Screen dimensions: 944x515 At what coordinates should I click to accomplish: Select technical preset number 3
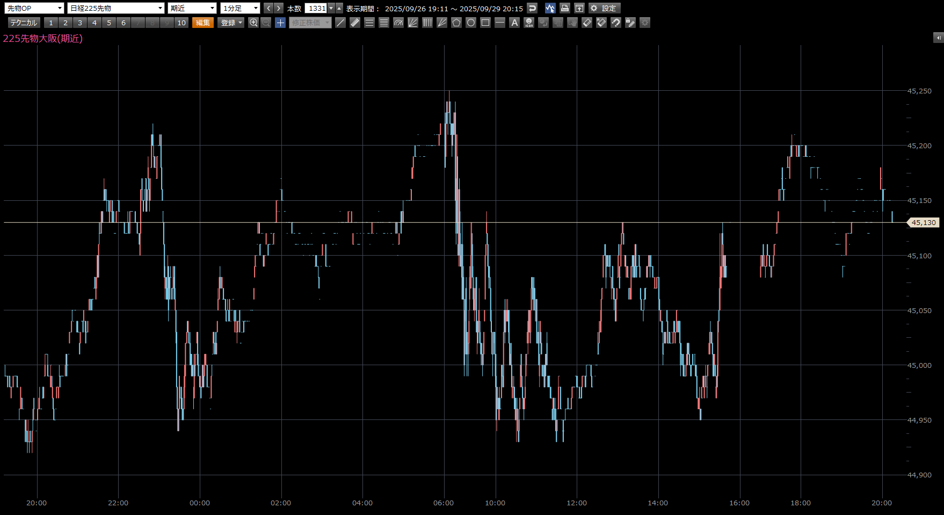tap(80, 23)
